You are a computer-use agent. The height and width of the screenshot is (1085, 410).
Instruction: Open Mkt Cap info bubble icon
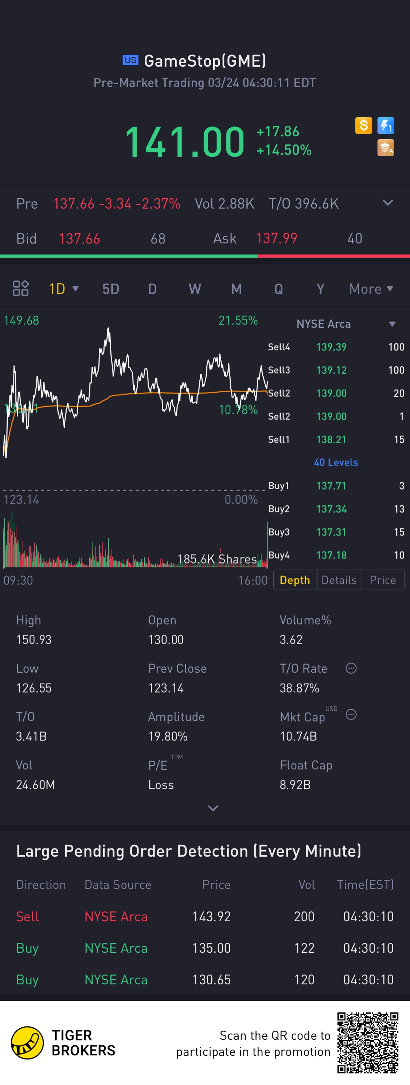[351, 714]
